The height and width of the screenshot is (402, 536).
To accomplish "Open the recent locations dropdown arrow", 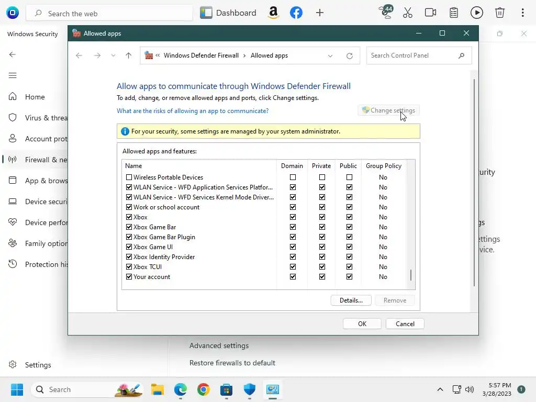I will tap(113, 55).
